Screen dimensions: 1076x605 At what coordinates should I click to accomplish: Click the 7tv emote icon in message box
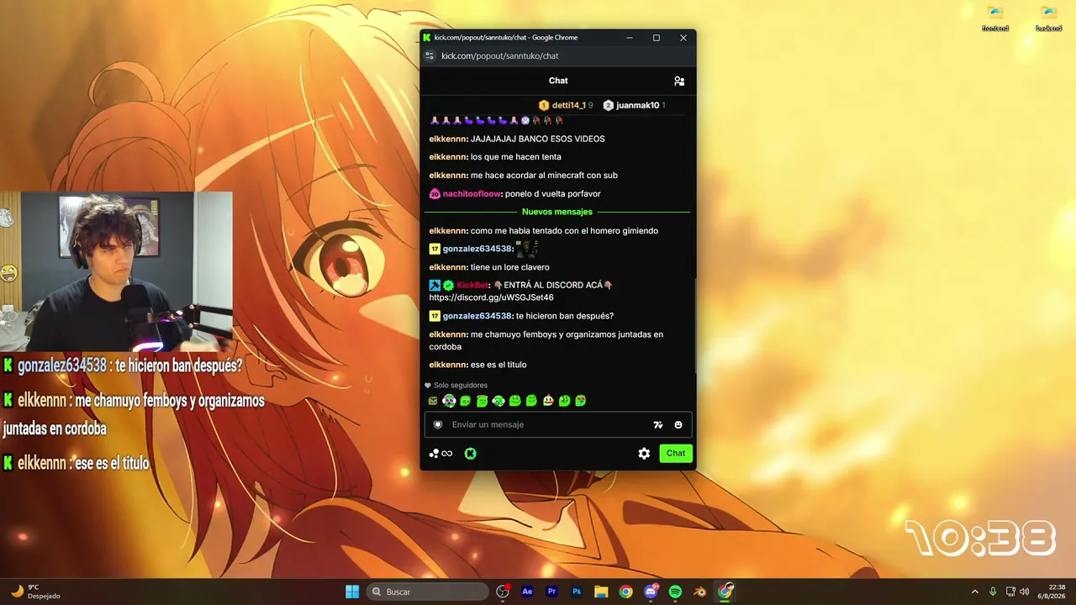tap(658, 424)
